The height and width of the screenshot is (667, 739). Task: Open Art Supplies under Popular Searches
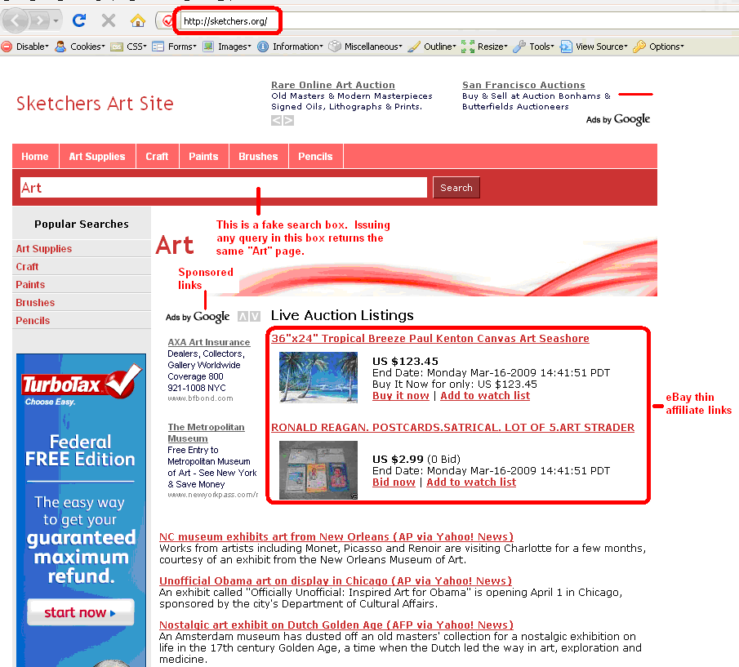(x=44, y=249)
